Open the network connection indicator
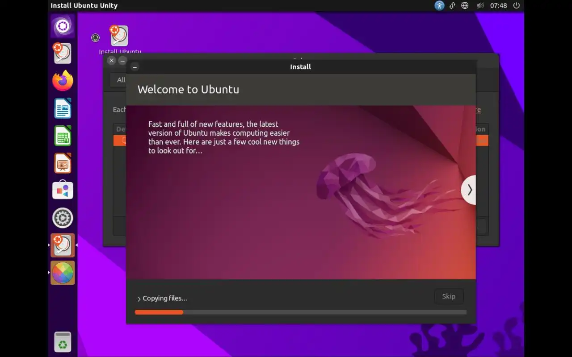572x357 pixels. click(x=452, y=5)
